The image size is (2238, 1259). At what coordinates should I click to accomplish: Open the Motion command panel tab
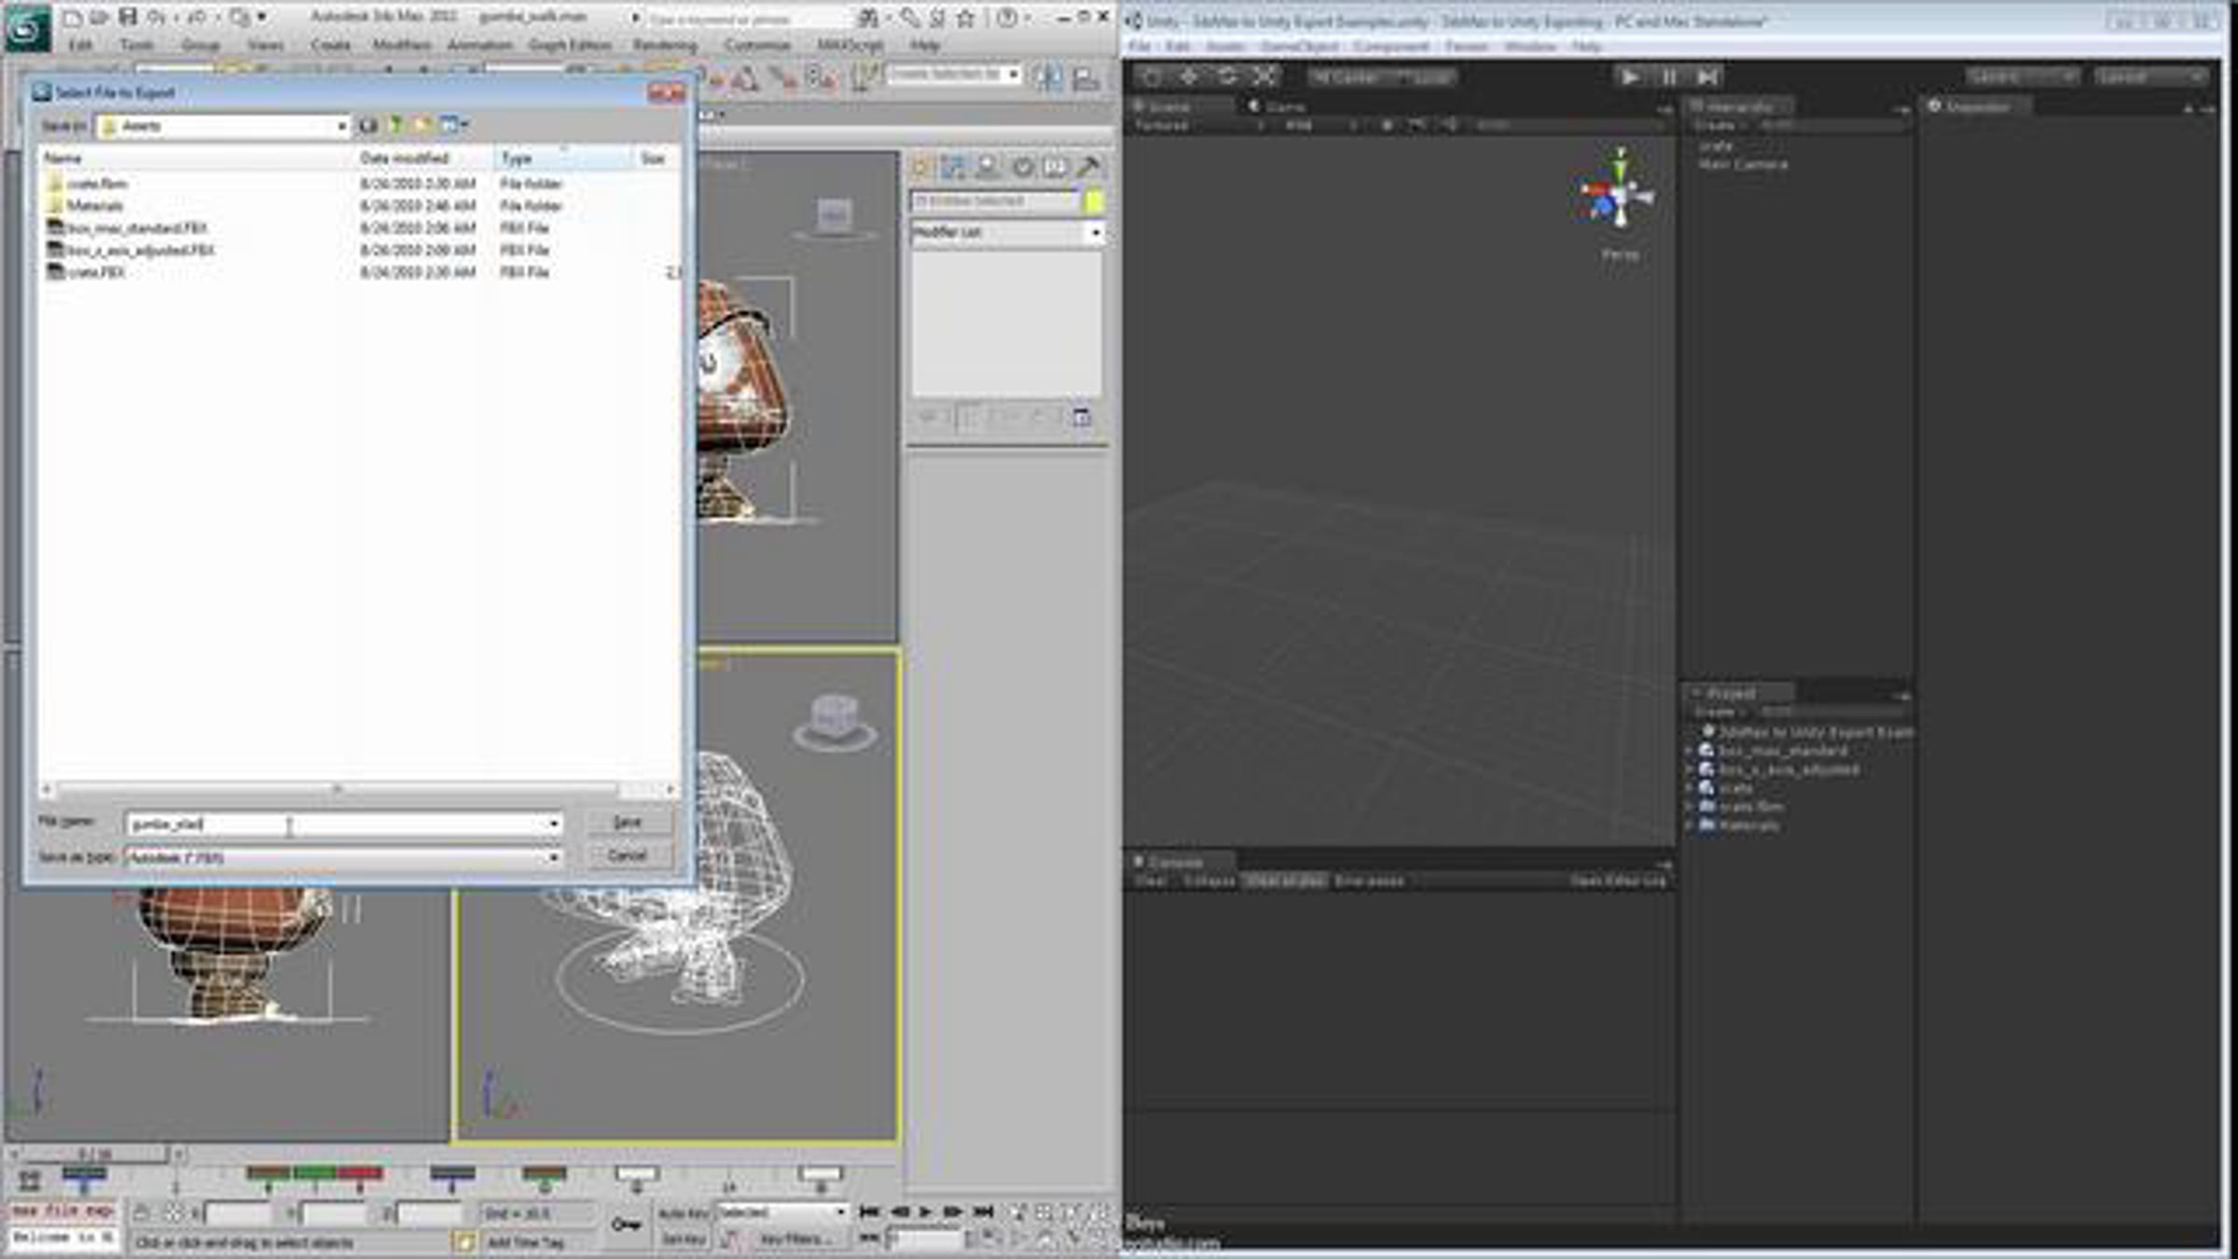tap(1023, 167)
